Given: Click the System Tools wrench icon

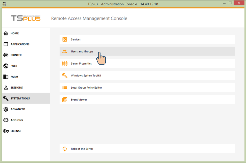Looking at the screenshot, I should (6, 98).
